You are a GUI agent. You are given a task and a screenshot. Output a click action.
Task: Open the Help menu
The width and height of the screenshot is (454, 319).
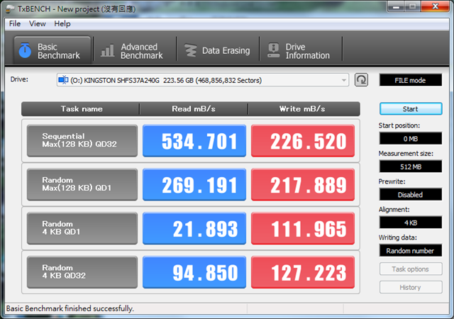[x=62, y=23]
